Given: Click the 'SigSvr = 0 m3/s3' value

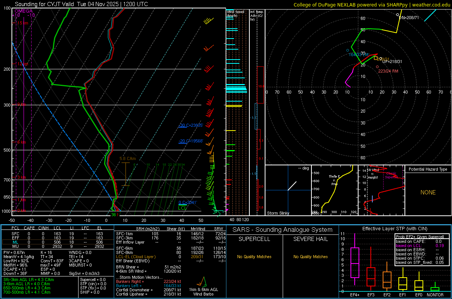Looking at the screenshot, I should click(84, 273).
